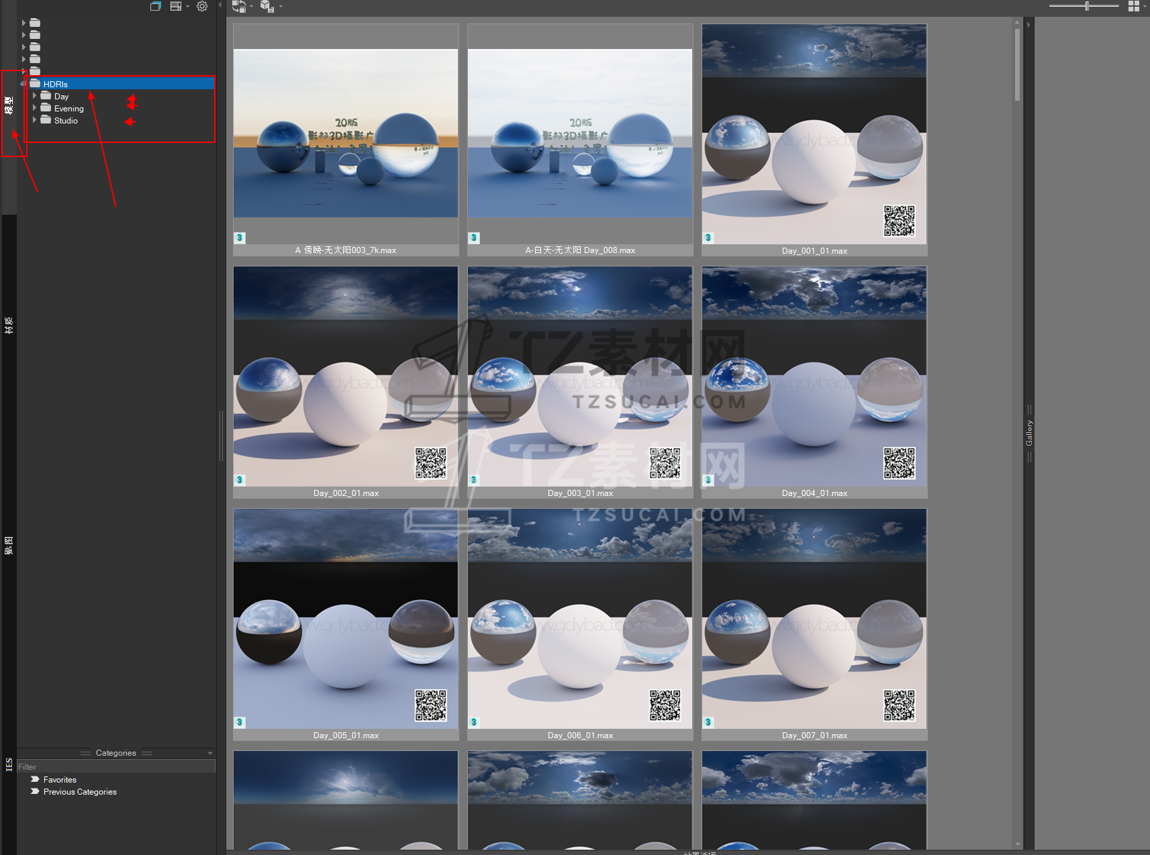Click the 3ds Max badge on Day_007_01.max
The image size is (1150, 855).
[708, 722]
